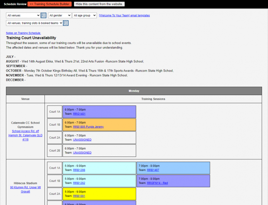Open team RRB1805 Purple Jeremy link
This screenshot has width=268, height=205.
pyautogui.click(x=88, y=127)
